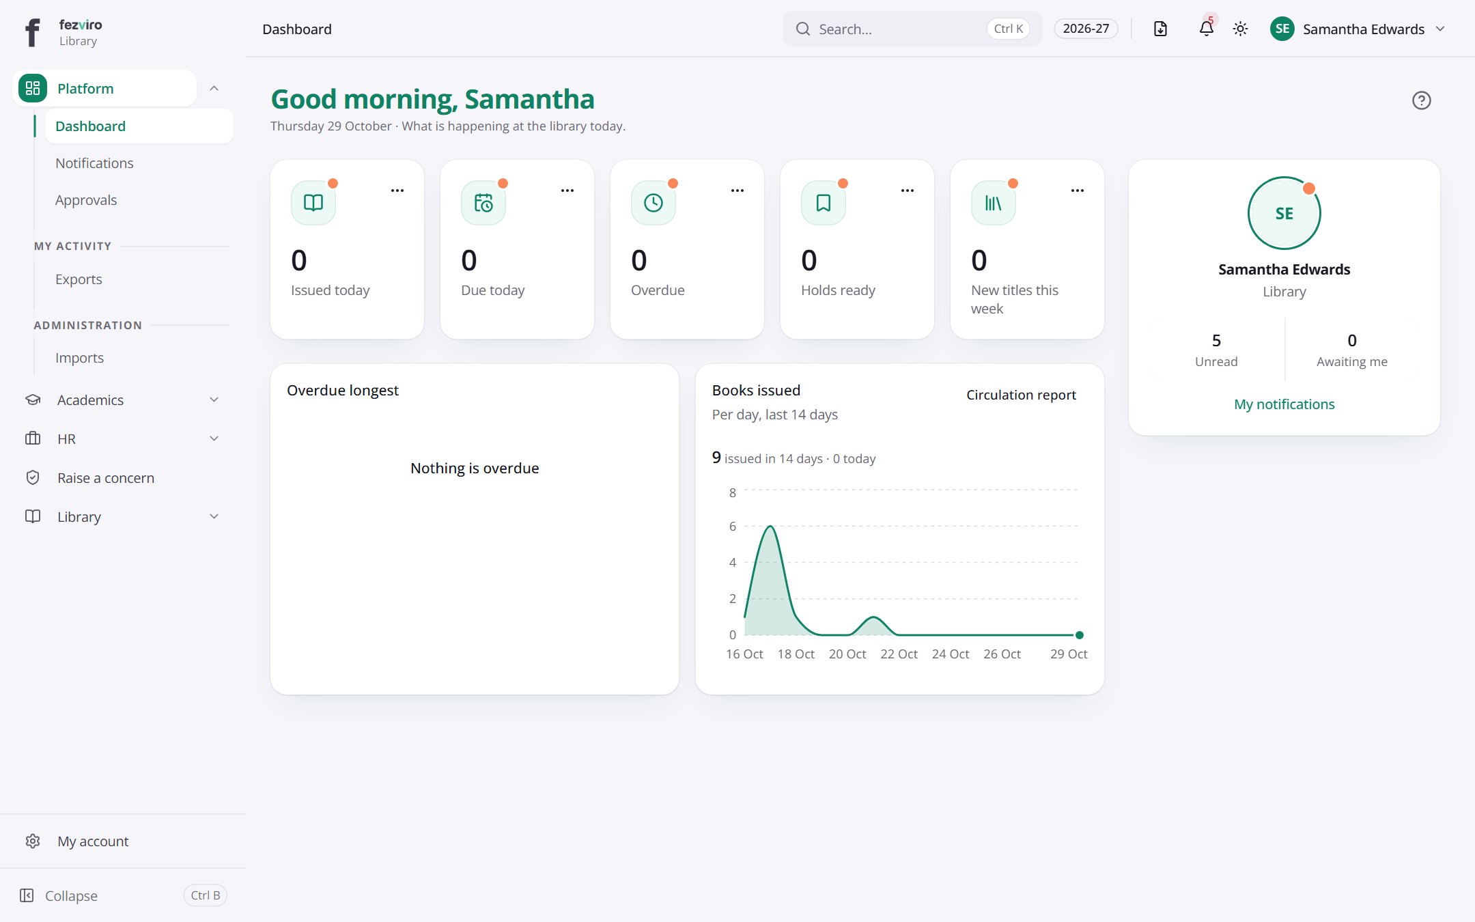
Task: Open the exports download icon in header
Action: pyautogui.click(x=1160, y=29)
